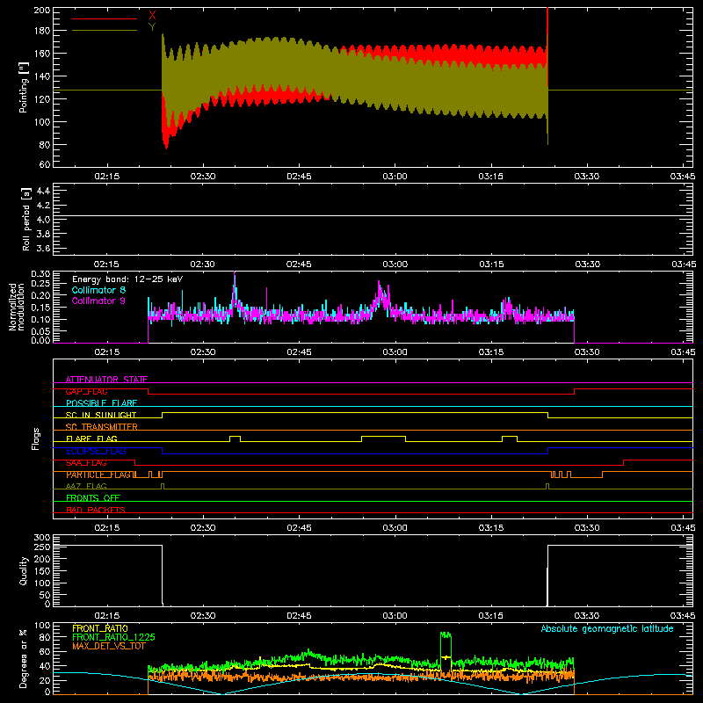Click the 0.30 tick on modulation axis
Image resolution: width=703 pixels, height=703 pixels.
[40, 273]
